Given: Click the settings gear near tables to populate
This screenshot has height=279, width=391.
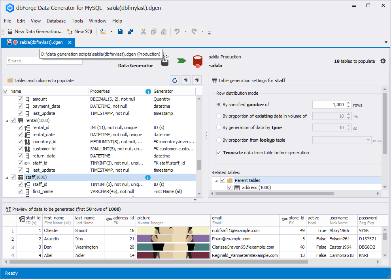Looking at the screenshot, I should pos(383,61).
